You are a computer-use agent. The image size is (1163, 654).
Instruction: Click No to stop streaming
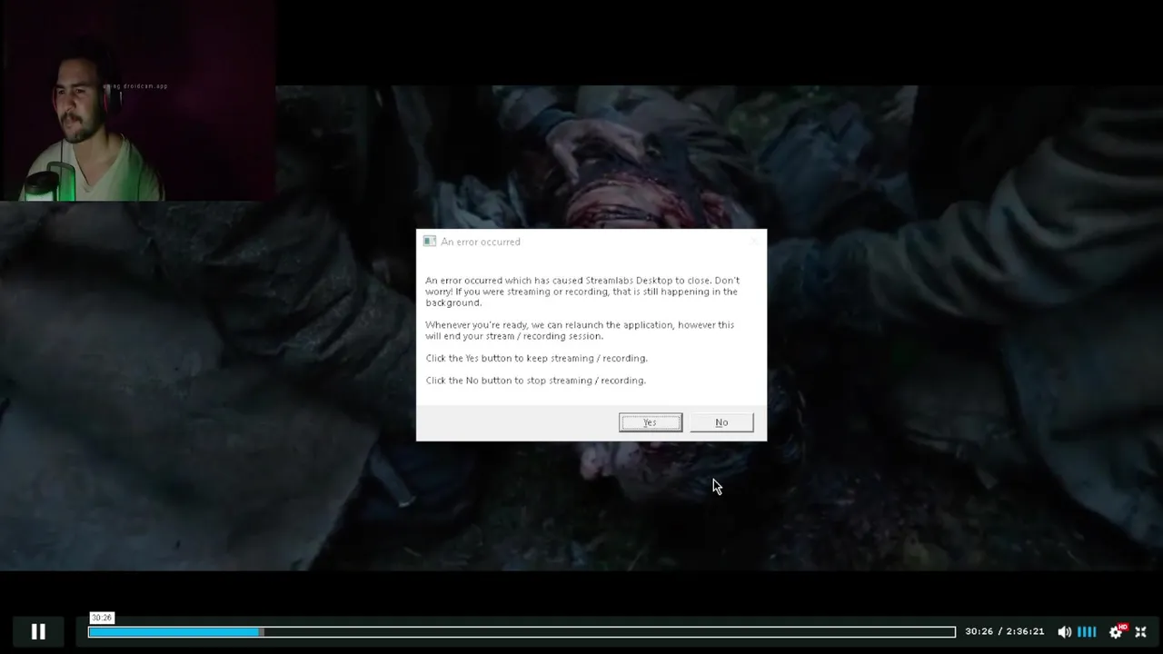(x=721, y=422)
